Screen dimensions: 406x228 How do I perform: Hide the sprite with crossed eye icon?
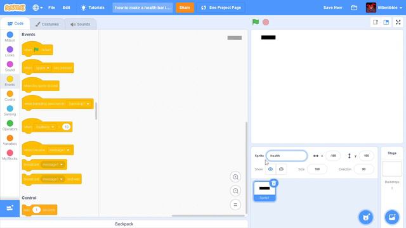(x=281, y=169)
